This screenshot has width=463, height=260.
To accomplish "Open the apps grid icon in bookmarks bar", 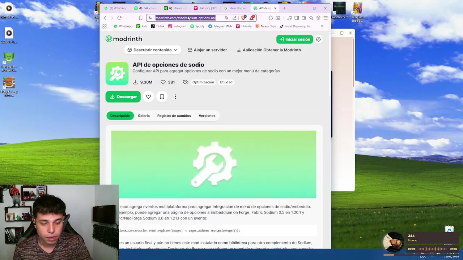I will [105, 26].
